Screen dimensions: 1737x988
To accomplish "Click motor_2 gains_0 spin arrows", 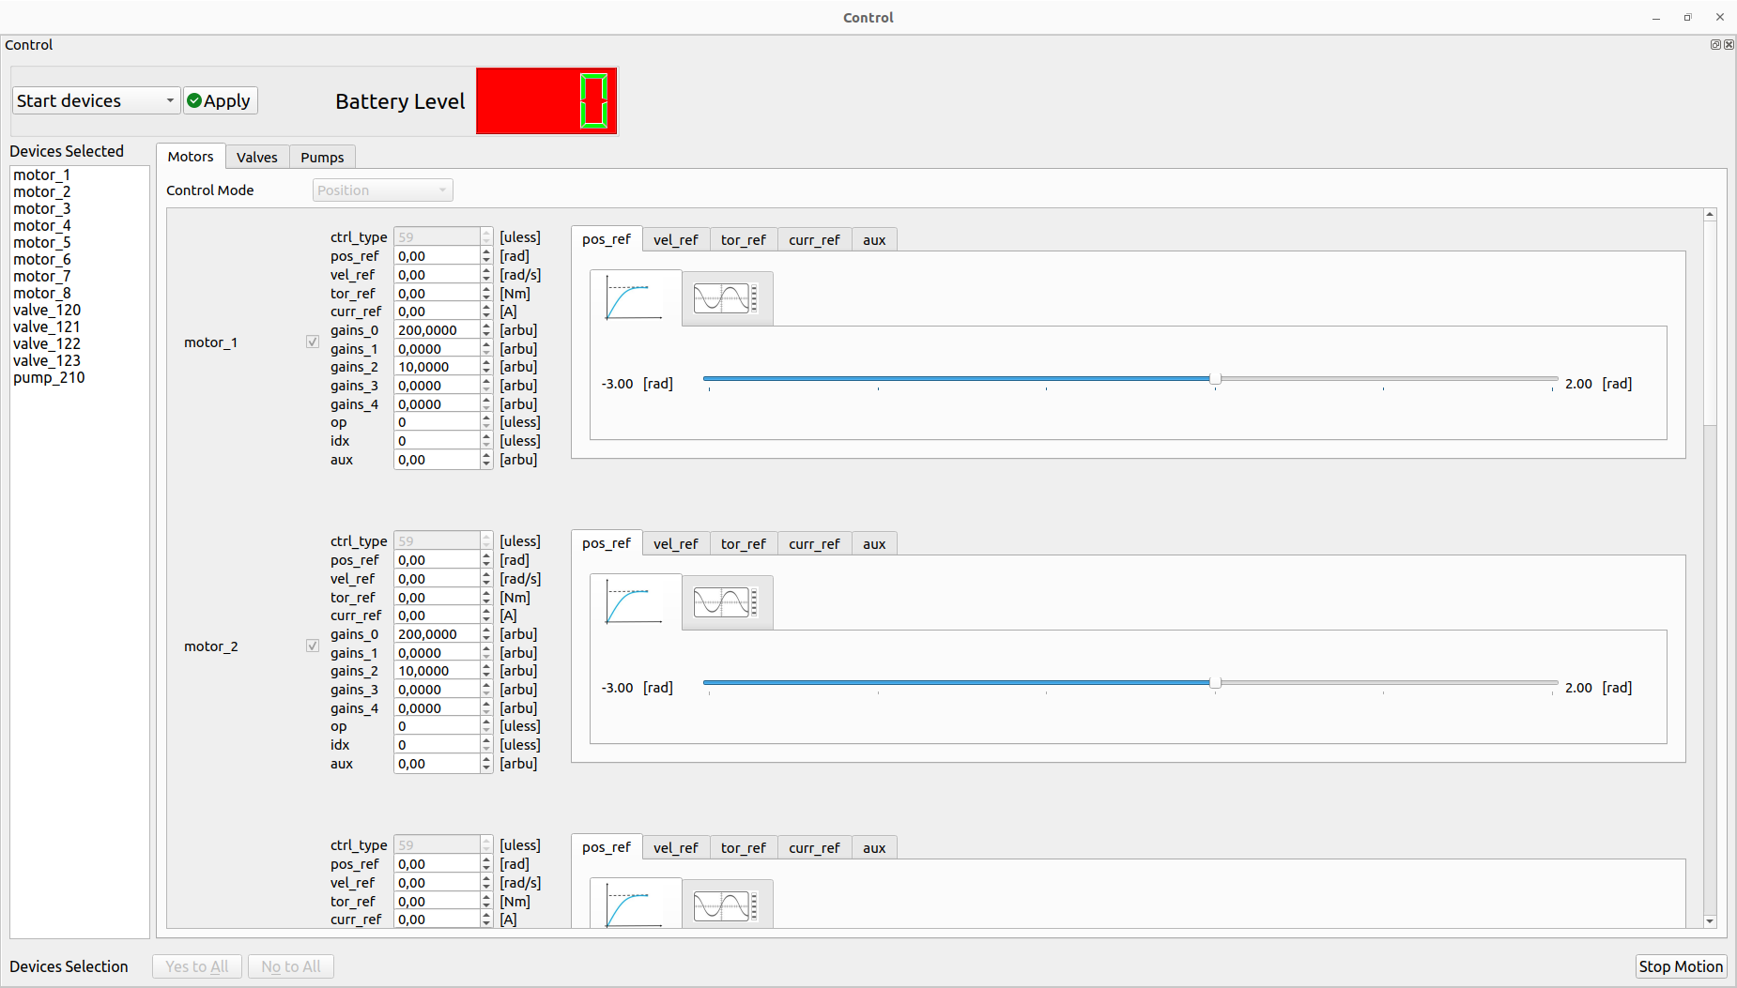I will pyautogui.click(x=486, y=634).
